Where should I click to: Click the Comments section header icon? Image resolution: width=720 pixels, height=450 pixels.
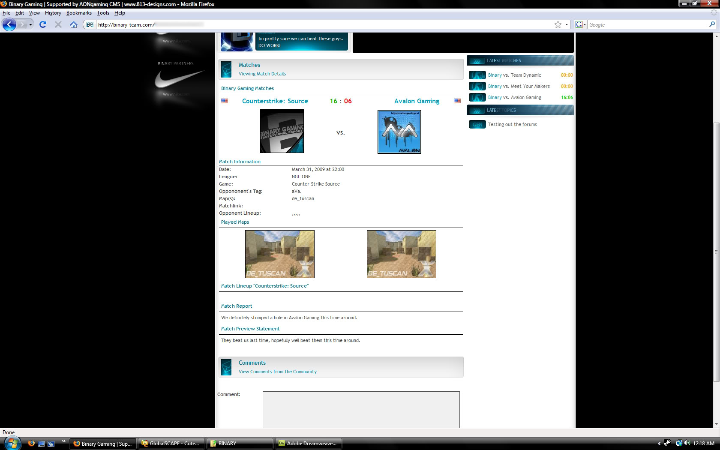(226, 367)
